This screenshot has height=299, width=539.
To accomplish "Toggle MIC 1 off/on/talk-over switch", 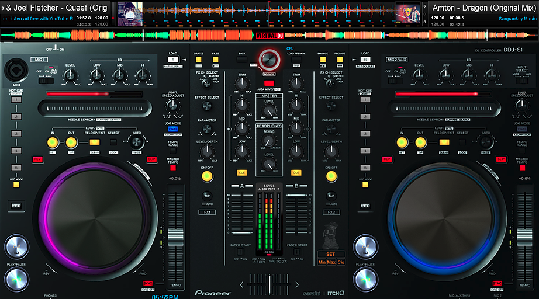I will coord(46,81).
